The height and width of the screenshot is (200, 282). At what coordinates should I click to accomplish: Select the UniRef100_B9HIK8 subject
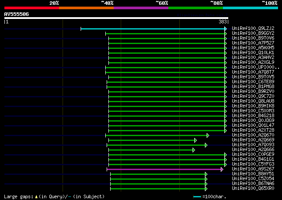click(253, 106)
